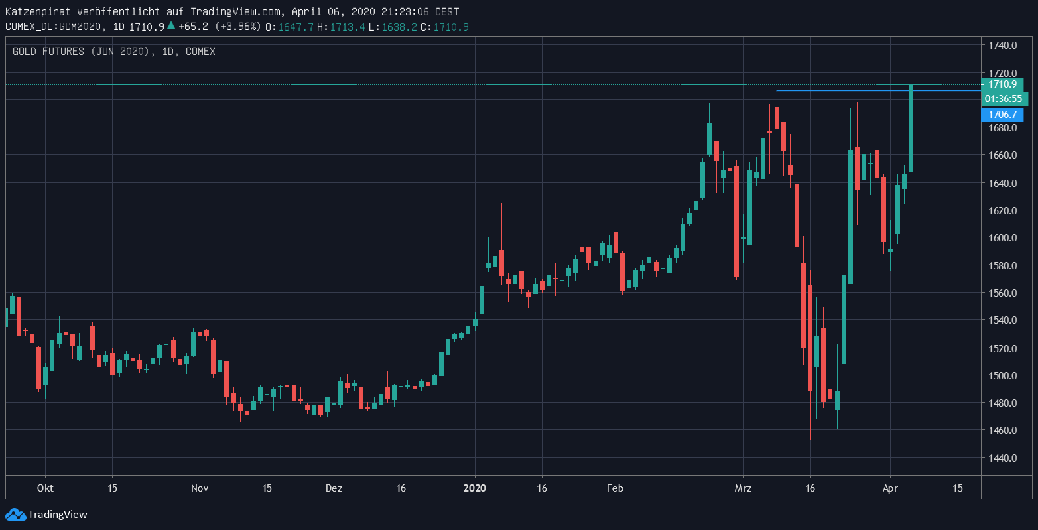Click the 1660.0 price axis label
This screenshot has width=1038, height=530.
click(1002, 155)
